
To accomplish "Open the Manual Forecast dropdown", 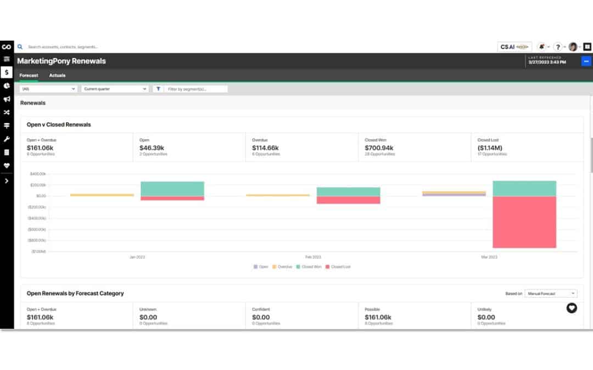I will pyautogui.click(x=551, y=294).
